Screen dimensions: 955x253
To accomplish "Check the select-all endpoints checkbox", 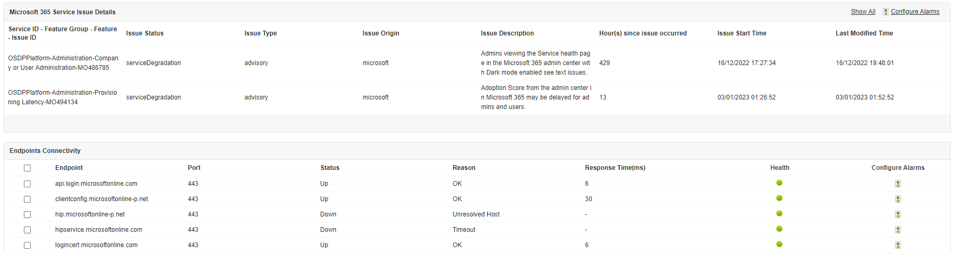I will coord(27,168).
